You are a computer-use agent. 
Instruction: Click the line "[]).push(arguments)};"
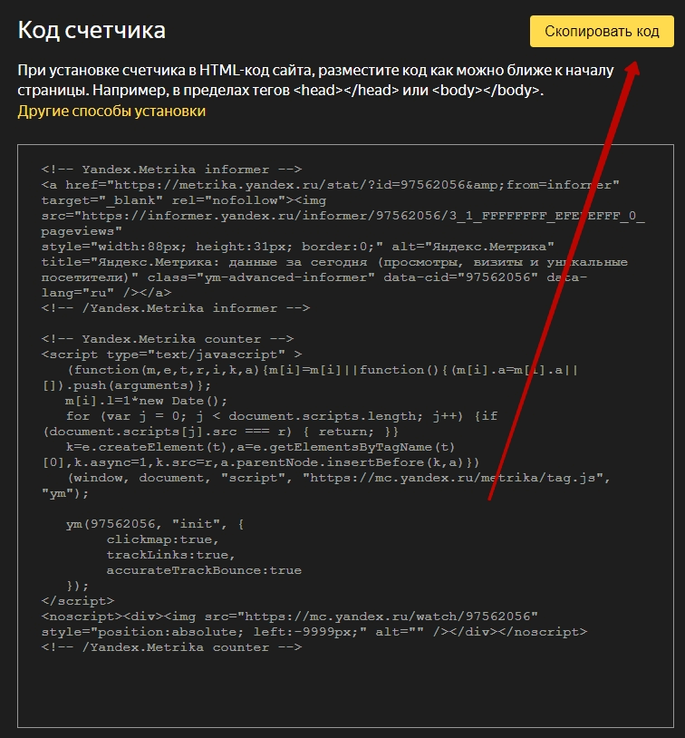[127, 385]
